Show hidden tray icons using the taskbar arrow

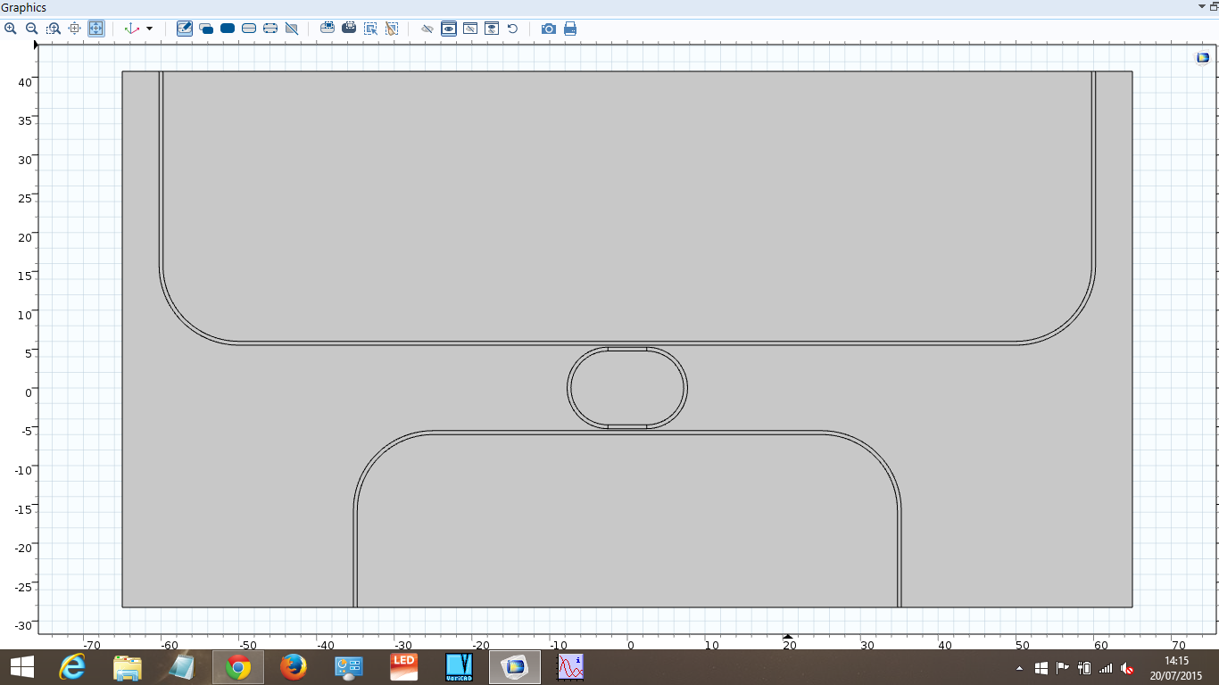1020,668
